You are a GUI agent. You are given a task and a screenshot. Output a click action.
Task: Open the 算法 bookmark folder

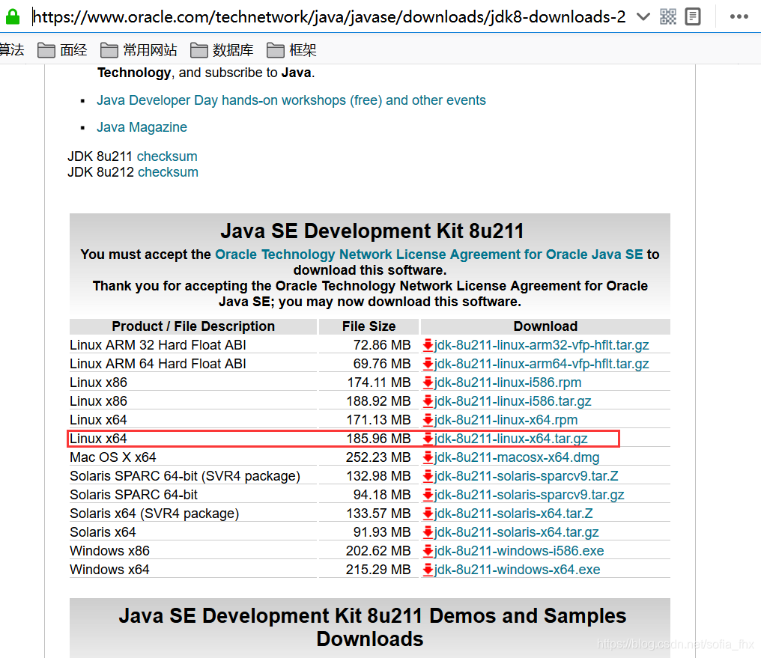pyautogui.click(x=12, y=50)
